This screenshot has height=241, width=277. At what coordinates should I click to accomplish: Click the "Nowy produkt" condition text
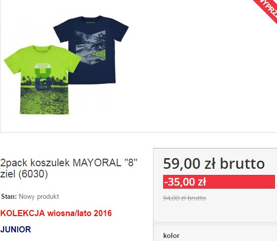(39, 197)
